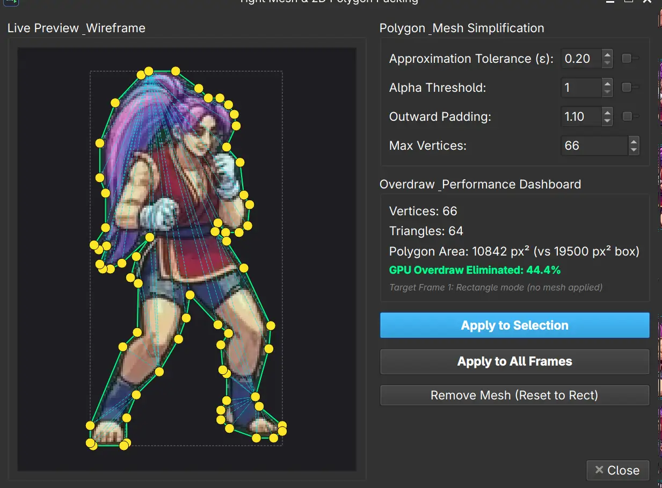Toggle the switch beside Alpha Threshold

630,88
